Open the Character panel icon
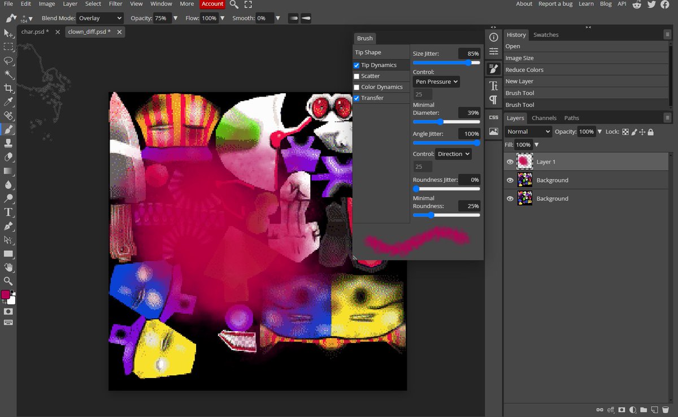Image resolution: width=678 pixels, height=417 pixels. pos(494,86)
